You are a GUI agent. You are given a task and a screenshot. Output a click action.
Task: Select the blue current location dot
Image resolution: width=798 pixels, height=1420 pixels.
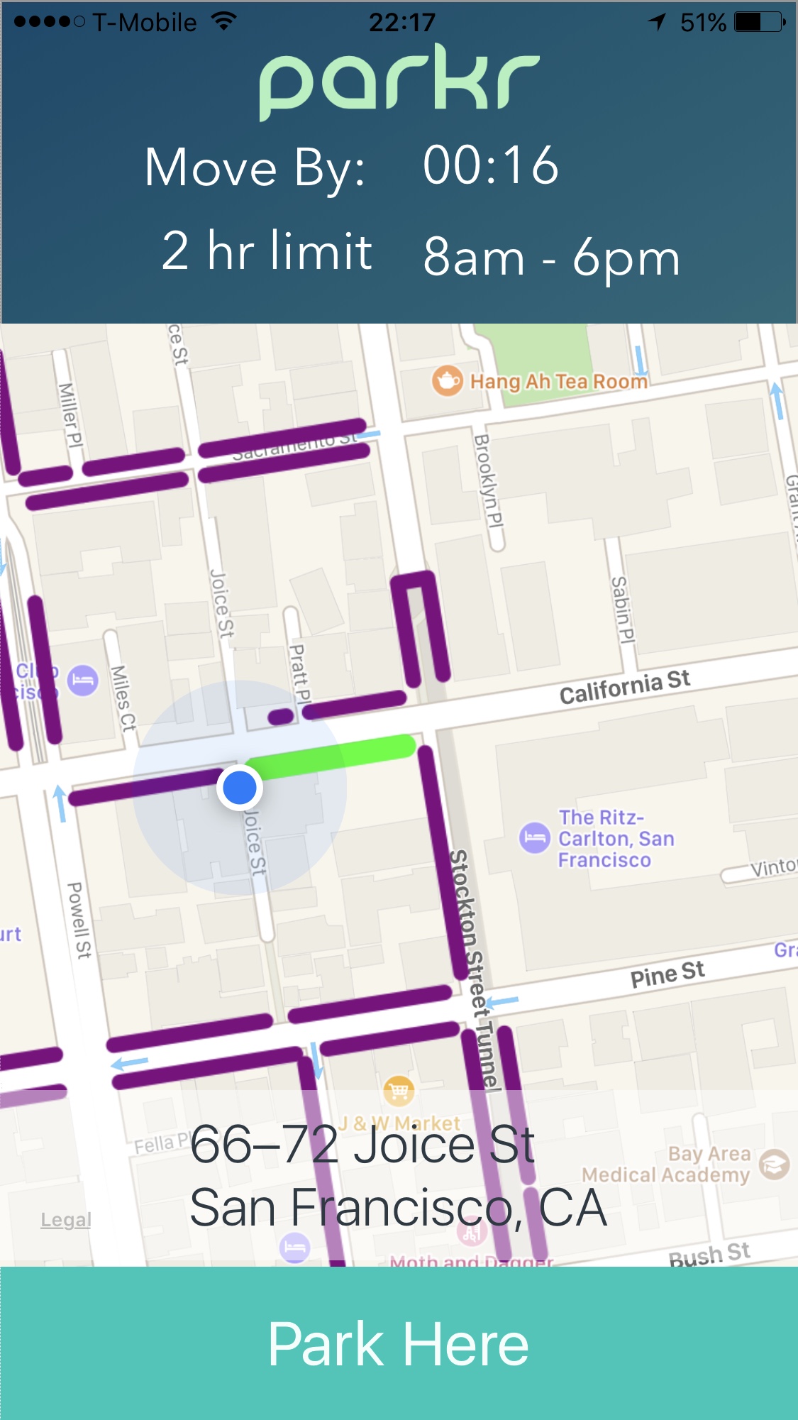[240, 788]
